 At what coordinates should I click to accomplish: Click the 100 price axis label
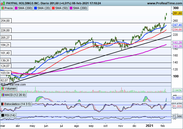coord(176,76)
